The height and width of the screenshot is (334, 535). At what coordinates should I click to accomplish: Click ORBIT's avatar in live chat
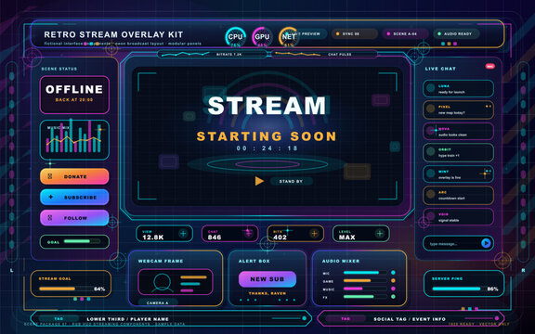point(431,151)
